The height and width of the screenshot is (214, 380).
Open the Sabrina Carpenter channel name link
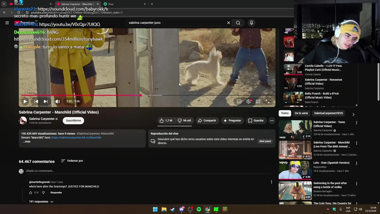(42, 119)
